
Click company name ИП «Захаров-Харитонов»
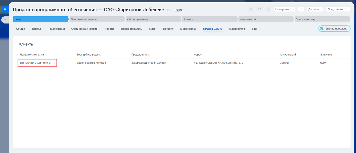[x=36, y=63]
